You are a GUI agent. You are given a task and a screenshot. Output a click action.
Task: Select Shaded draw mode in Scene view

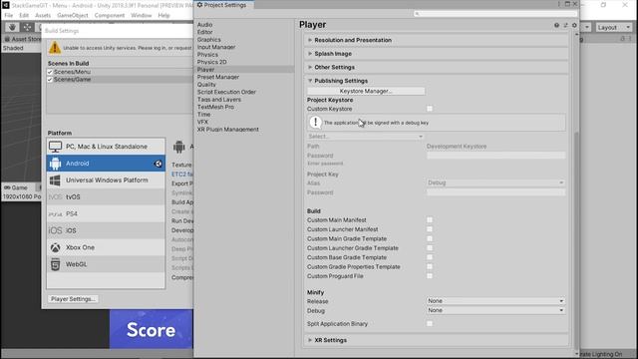click(13, 48)
